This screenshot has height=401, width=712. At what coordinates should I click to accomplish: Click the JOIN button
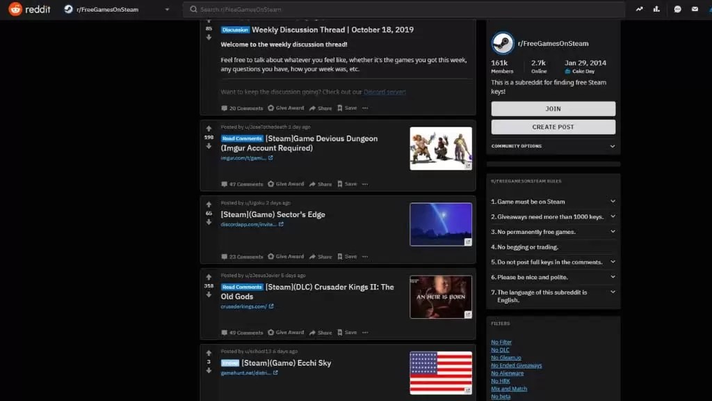[553, 109]
